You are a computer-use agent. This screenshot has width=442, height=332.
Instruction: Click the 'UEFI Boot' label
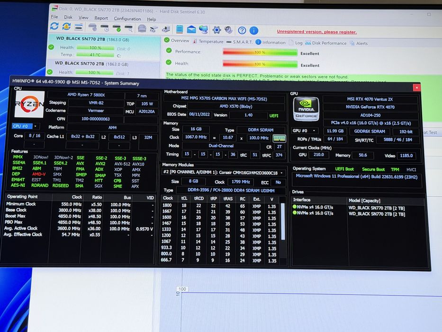pos(344,169)
